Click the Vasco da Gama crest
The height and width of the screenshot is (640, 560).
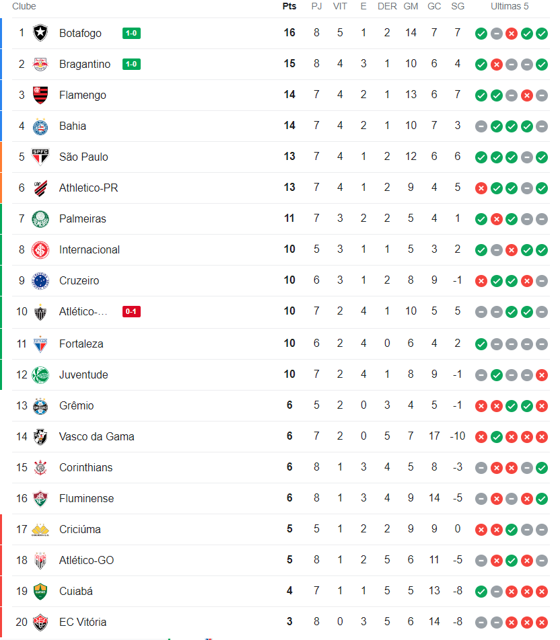(x=40, y=436)
